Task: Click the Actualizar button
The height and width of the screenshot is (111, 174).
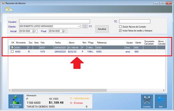Action: coord(102,29)
